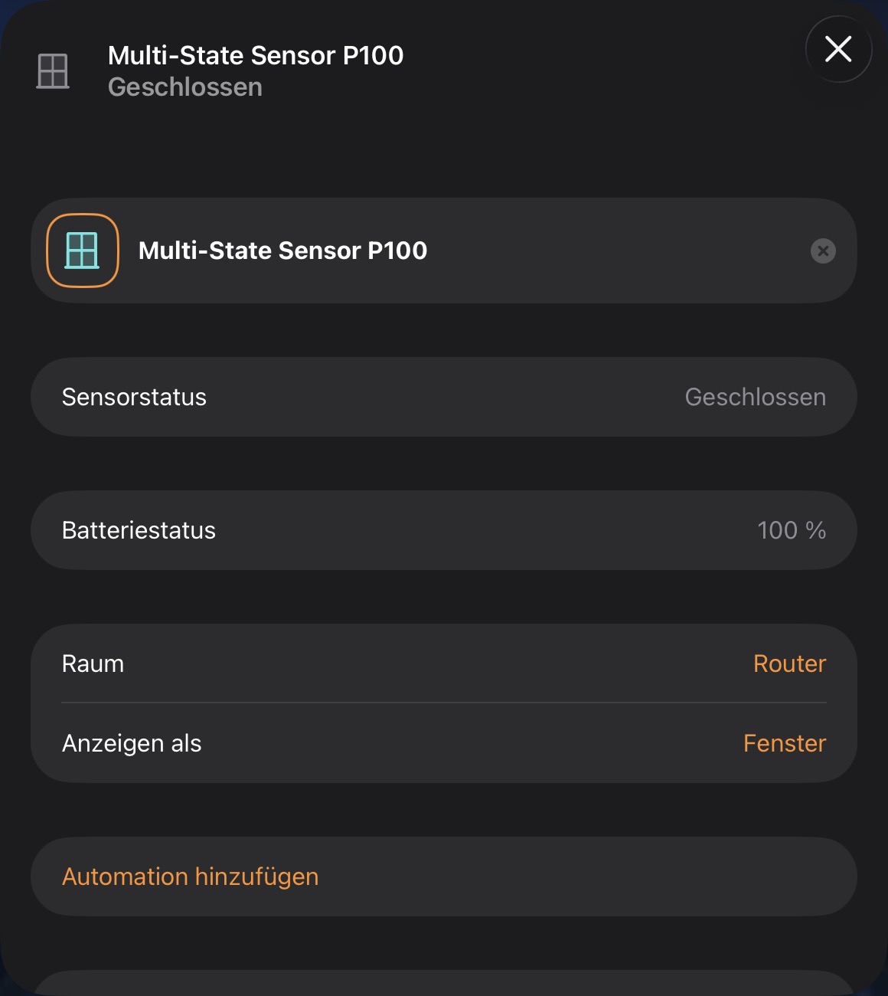This screenshot has height=996, width=888.
Task: Click the partially visible card at the bottom
Action: 444,984
